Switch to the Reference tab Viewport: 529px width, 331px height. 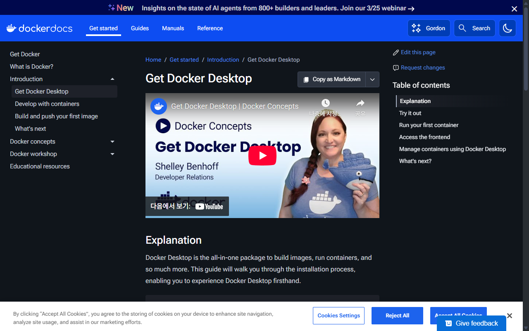coord(210,28)
